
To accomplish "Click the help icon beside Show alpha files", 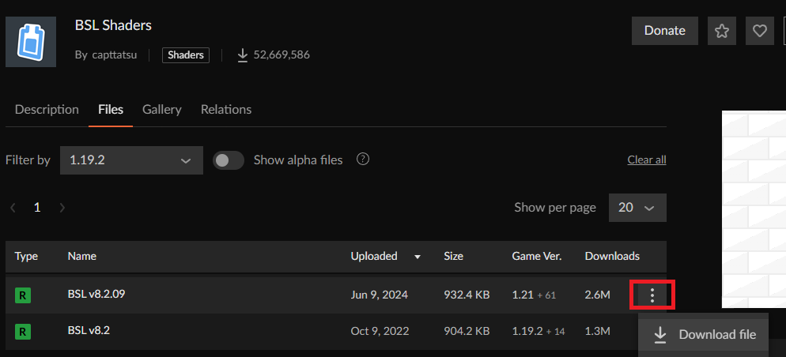I will tap(363, 160).
